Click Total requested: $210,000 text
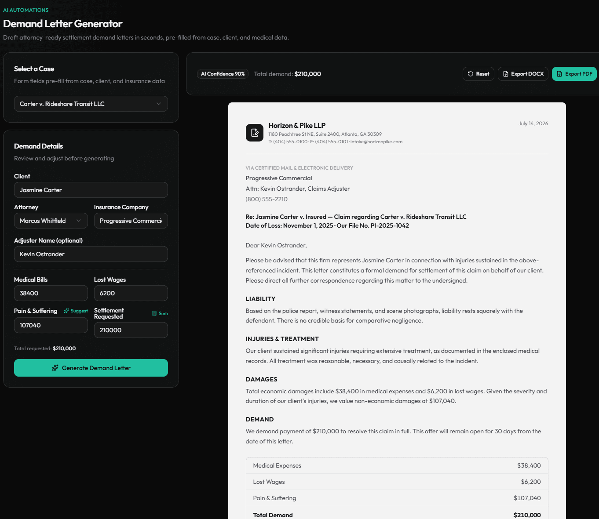Screen dimensions: 599x519 point(45,348)
